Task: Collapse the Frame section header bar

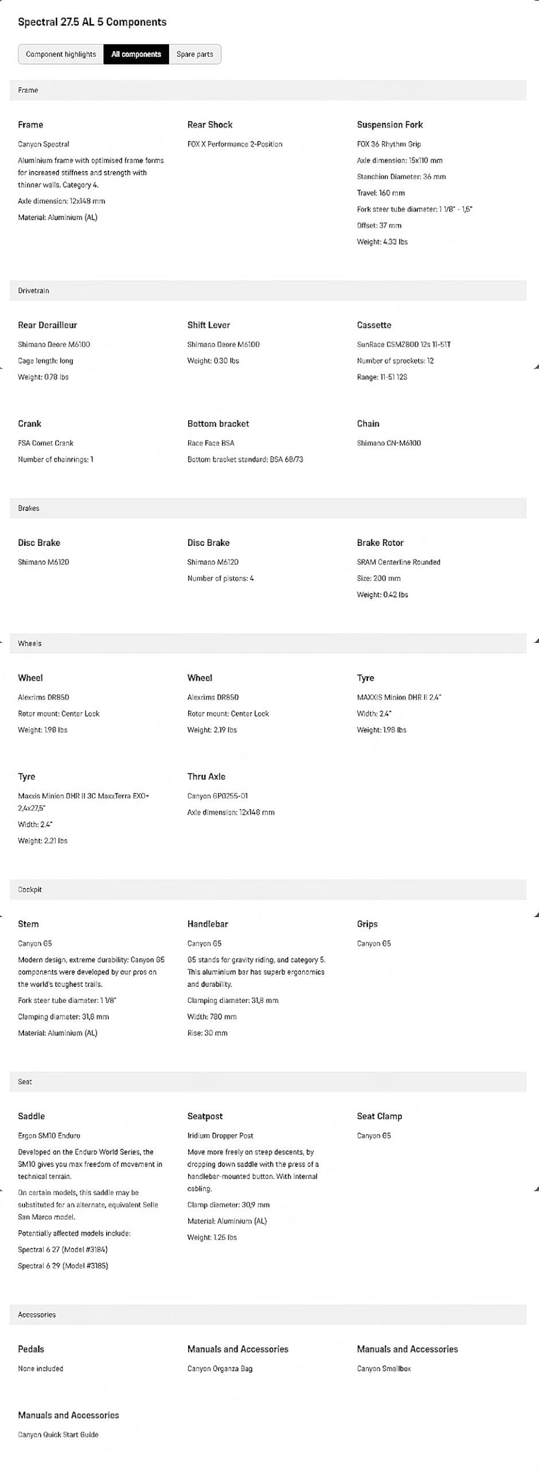Action: click(x=268, y=91)
